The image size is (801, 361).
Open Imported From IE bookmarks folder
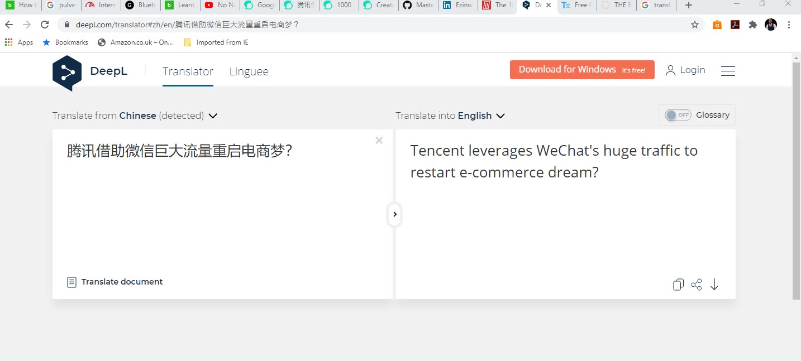click(216, 42)
